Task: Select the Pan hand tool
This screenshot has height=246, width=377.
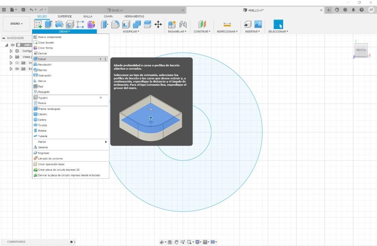Action: click(176, 242)
